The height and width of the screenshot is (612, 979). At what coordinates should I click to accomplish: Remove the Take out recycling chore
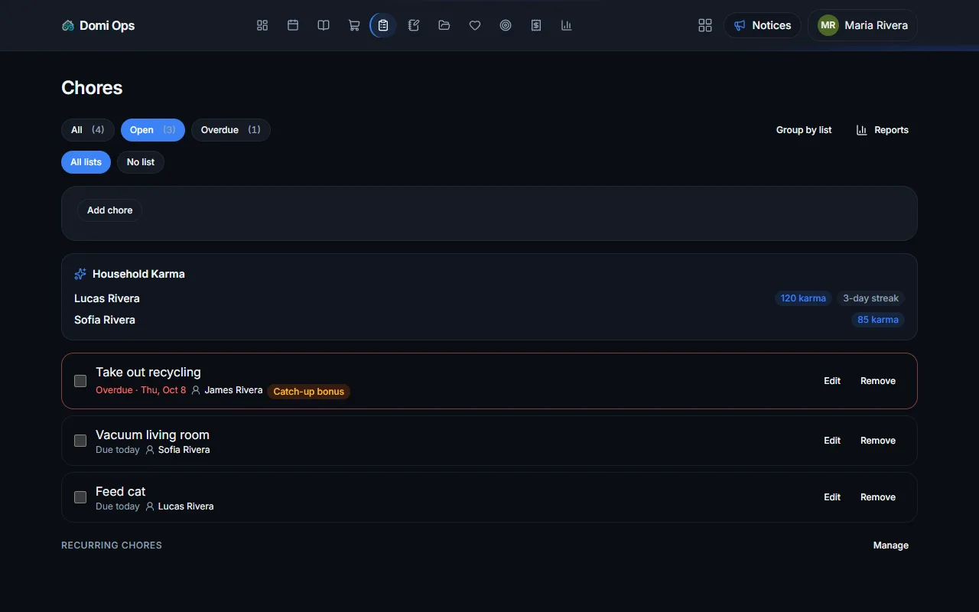click(x=878, y=381)
